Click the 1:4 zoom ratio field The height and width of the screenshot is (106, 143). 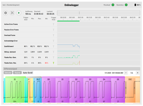tap(132, 73)
